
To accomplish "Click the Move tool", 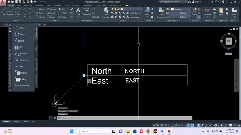I will (x=40, y=9).
